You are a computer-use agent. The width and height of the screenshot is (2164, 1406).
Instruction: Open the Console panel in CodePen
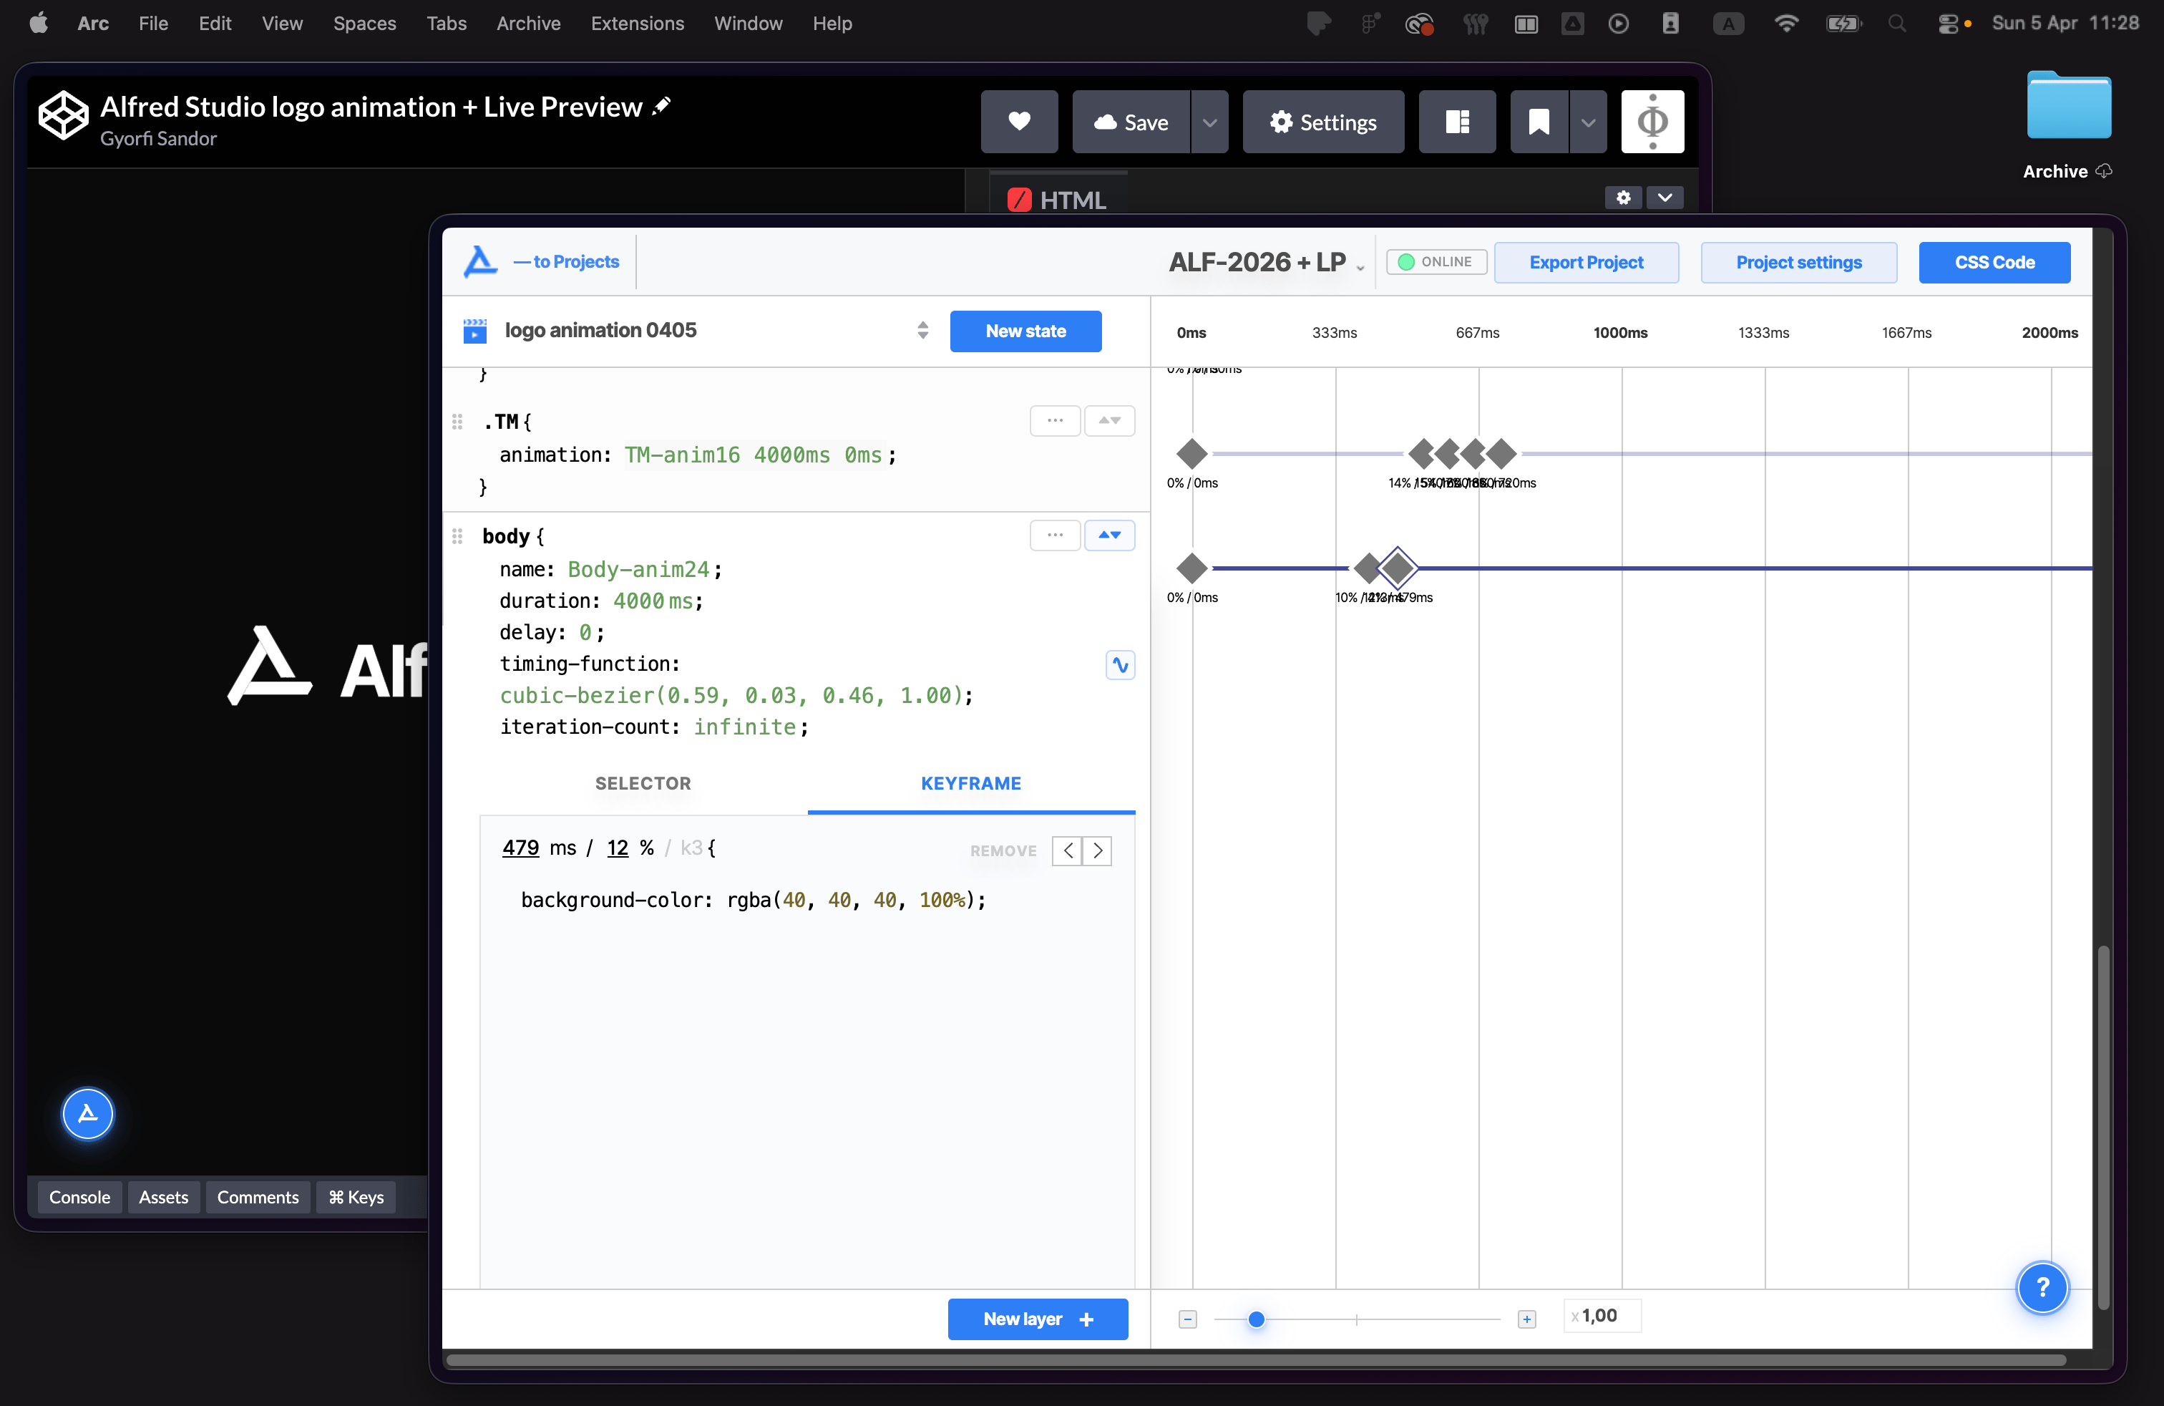point(80,1197)
